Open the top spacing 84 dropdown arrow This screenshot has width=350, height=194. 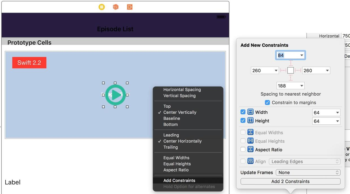tap(301, 55)
